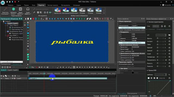Click the width (Ширина) value field 1280.000
Image resolution: width=174 pixels, height=97 pixels.
pos(138,39)
